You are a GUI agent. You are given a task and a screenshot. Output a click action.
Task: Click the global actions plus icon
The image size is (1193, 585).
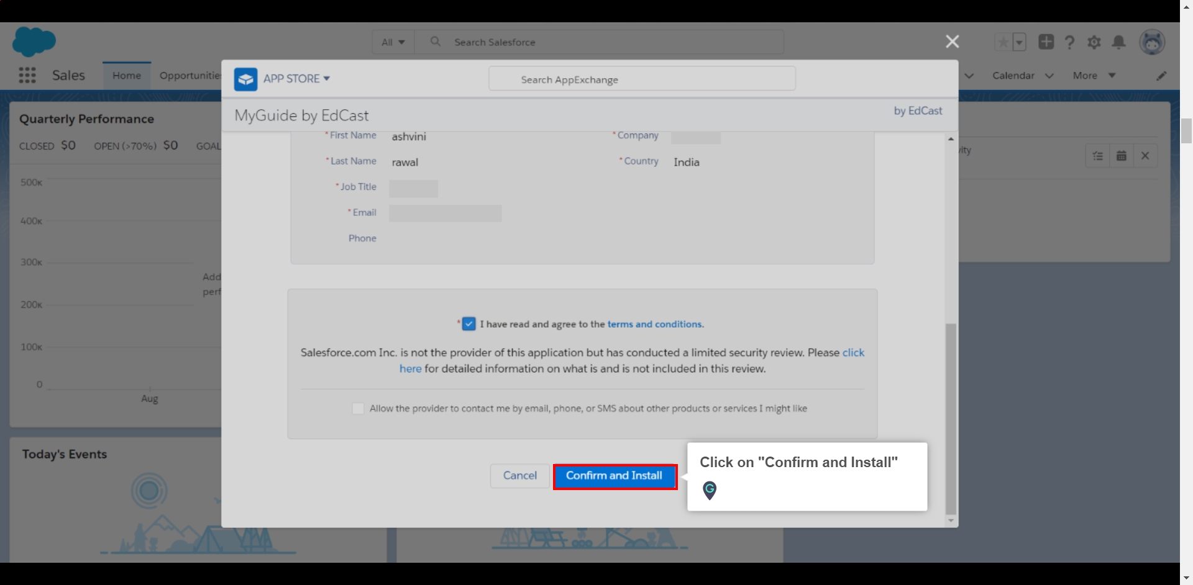click(1046, 42)
